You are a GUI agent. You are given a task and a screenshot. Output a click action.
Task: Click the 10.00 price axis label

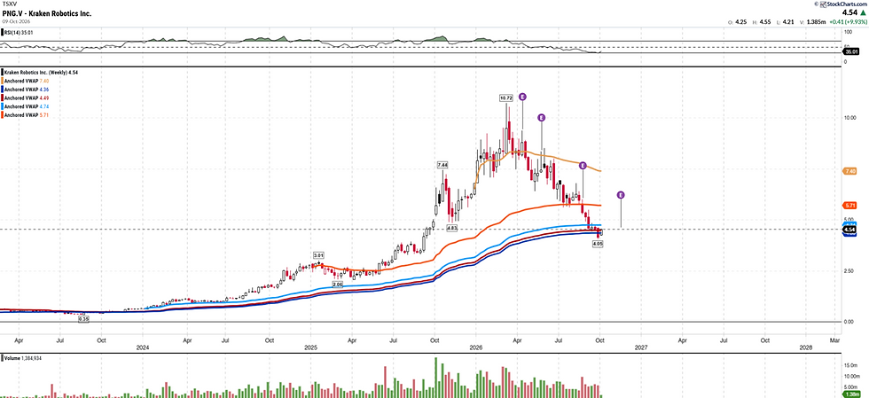[849, 118]
